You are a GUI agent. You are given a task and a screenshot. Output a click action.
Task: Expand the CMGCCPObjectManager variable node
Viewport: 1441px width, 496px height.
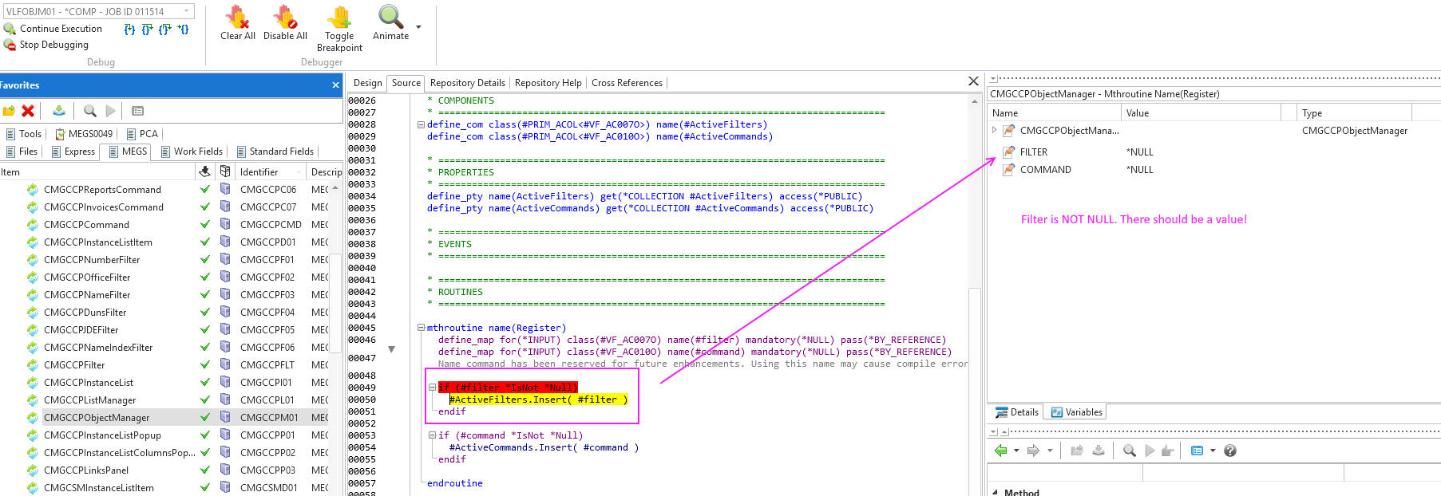[994, 130]
